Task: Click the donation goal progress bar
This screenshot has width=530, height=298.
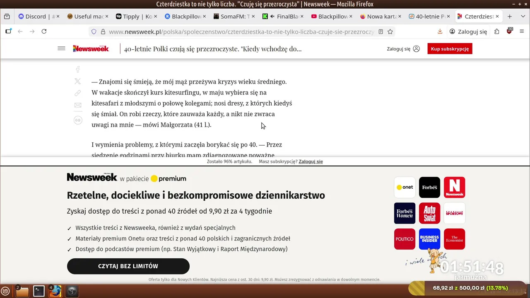Action: click(467, 288)
